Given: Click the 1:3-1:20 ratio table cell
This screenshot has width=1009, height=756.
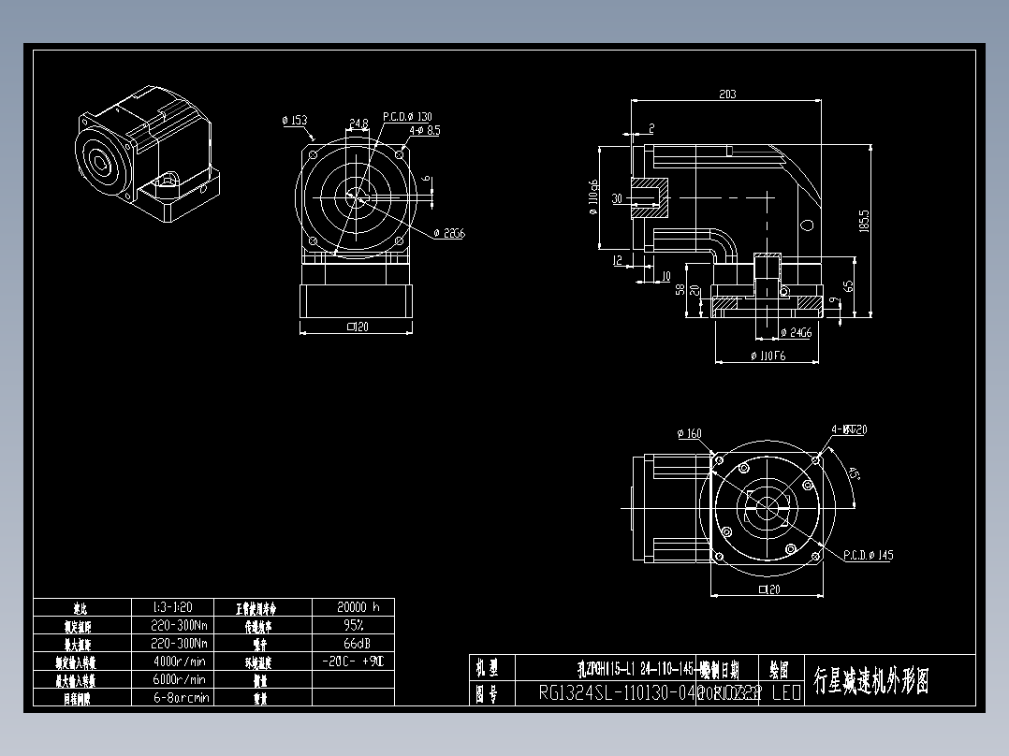Looking at the screenshot, I should click(173, 606).
